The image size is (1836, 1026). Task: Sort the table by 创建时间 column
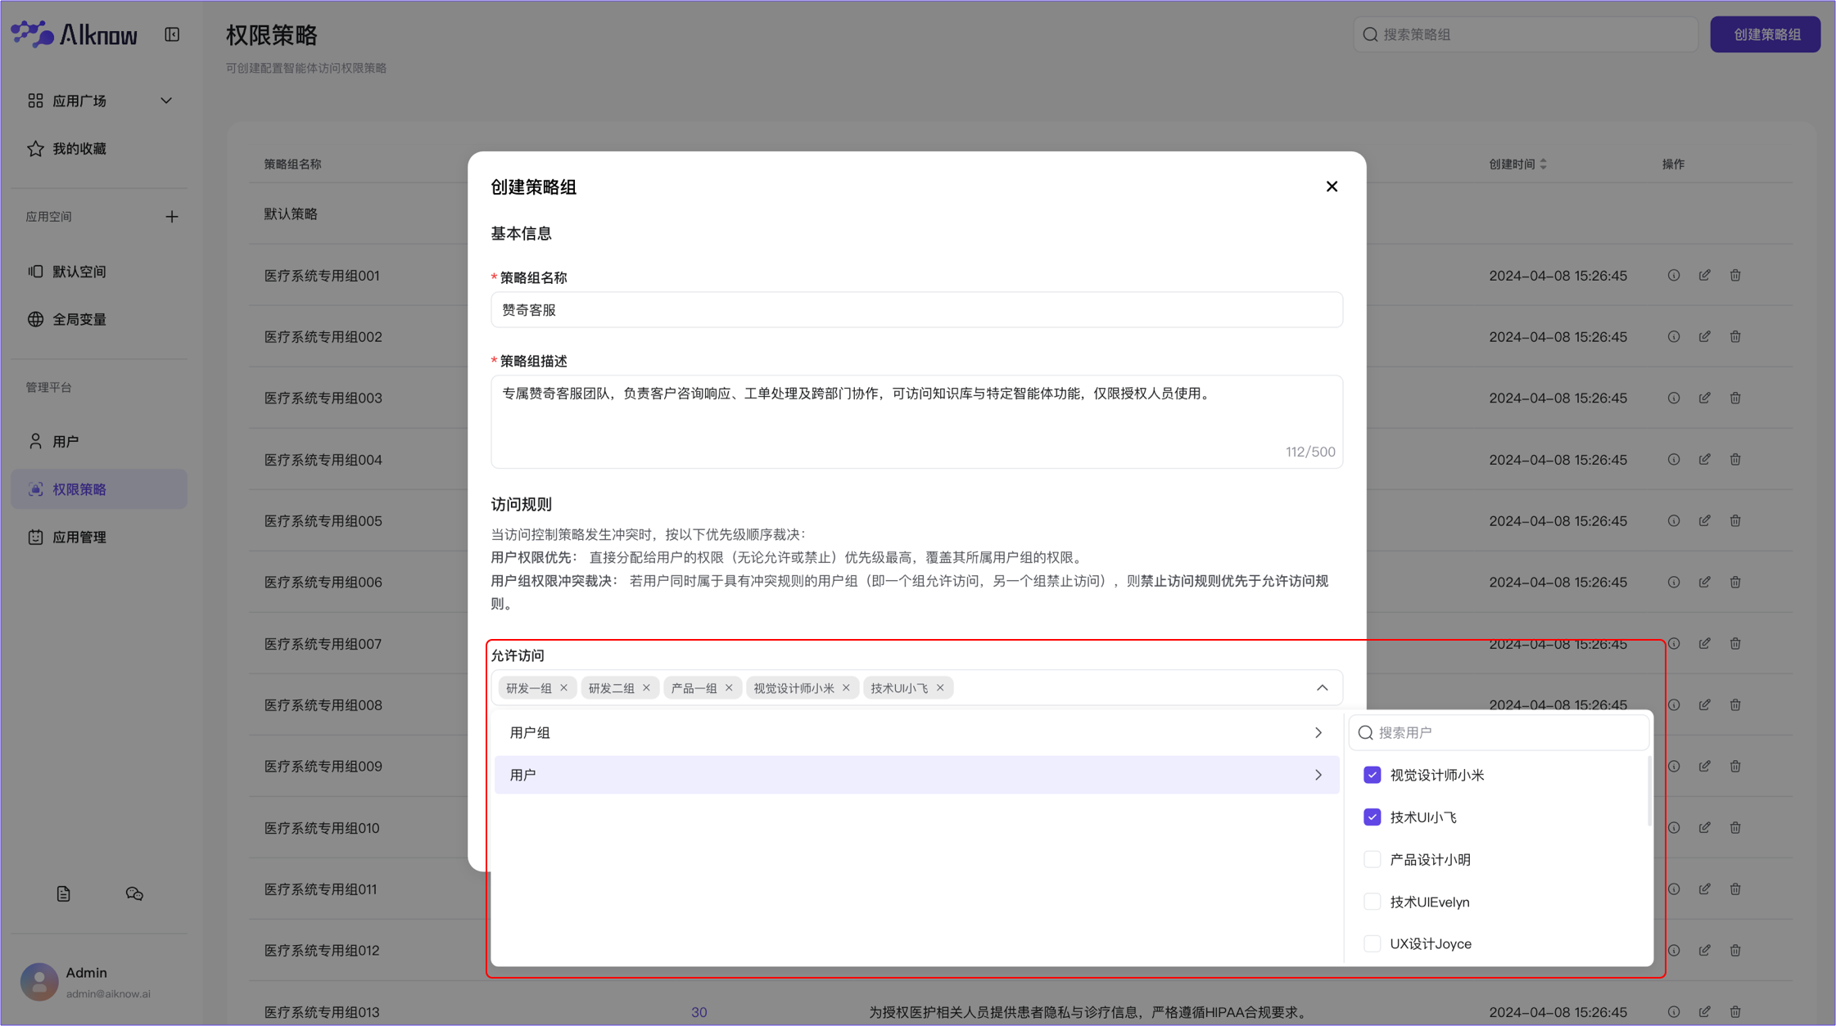tap(1543, 164)
